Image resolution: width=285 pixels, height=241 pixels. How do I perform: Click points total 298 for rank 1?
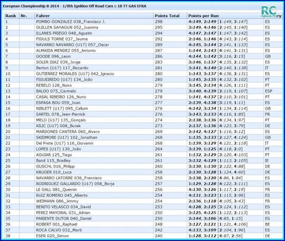[x=159, y=21]
